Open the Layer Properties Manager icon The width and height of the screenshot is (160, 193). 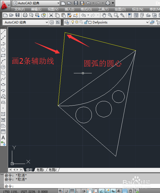coord(67,22)
